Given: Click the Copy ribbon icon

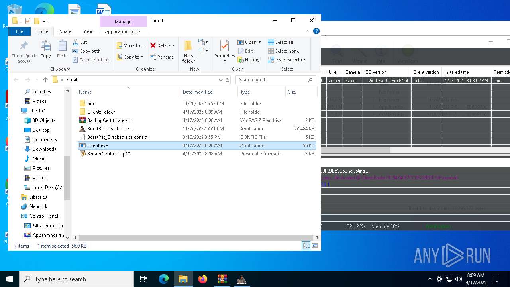Looking at the screenshot, I should (45, 49).
